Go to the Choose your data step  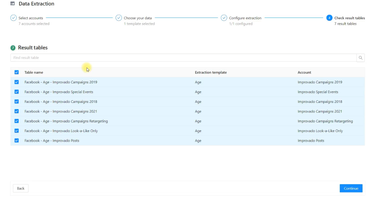(x=138, y=18)
